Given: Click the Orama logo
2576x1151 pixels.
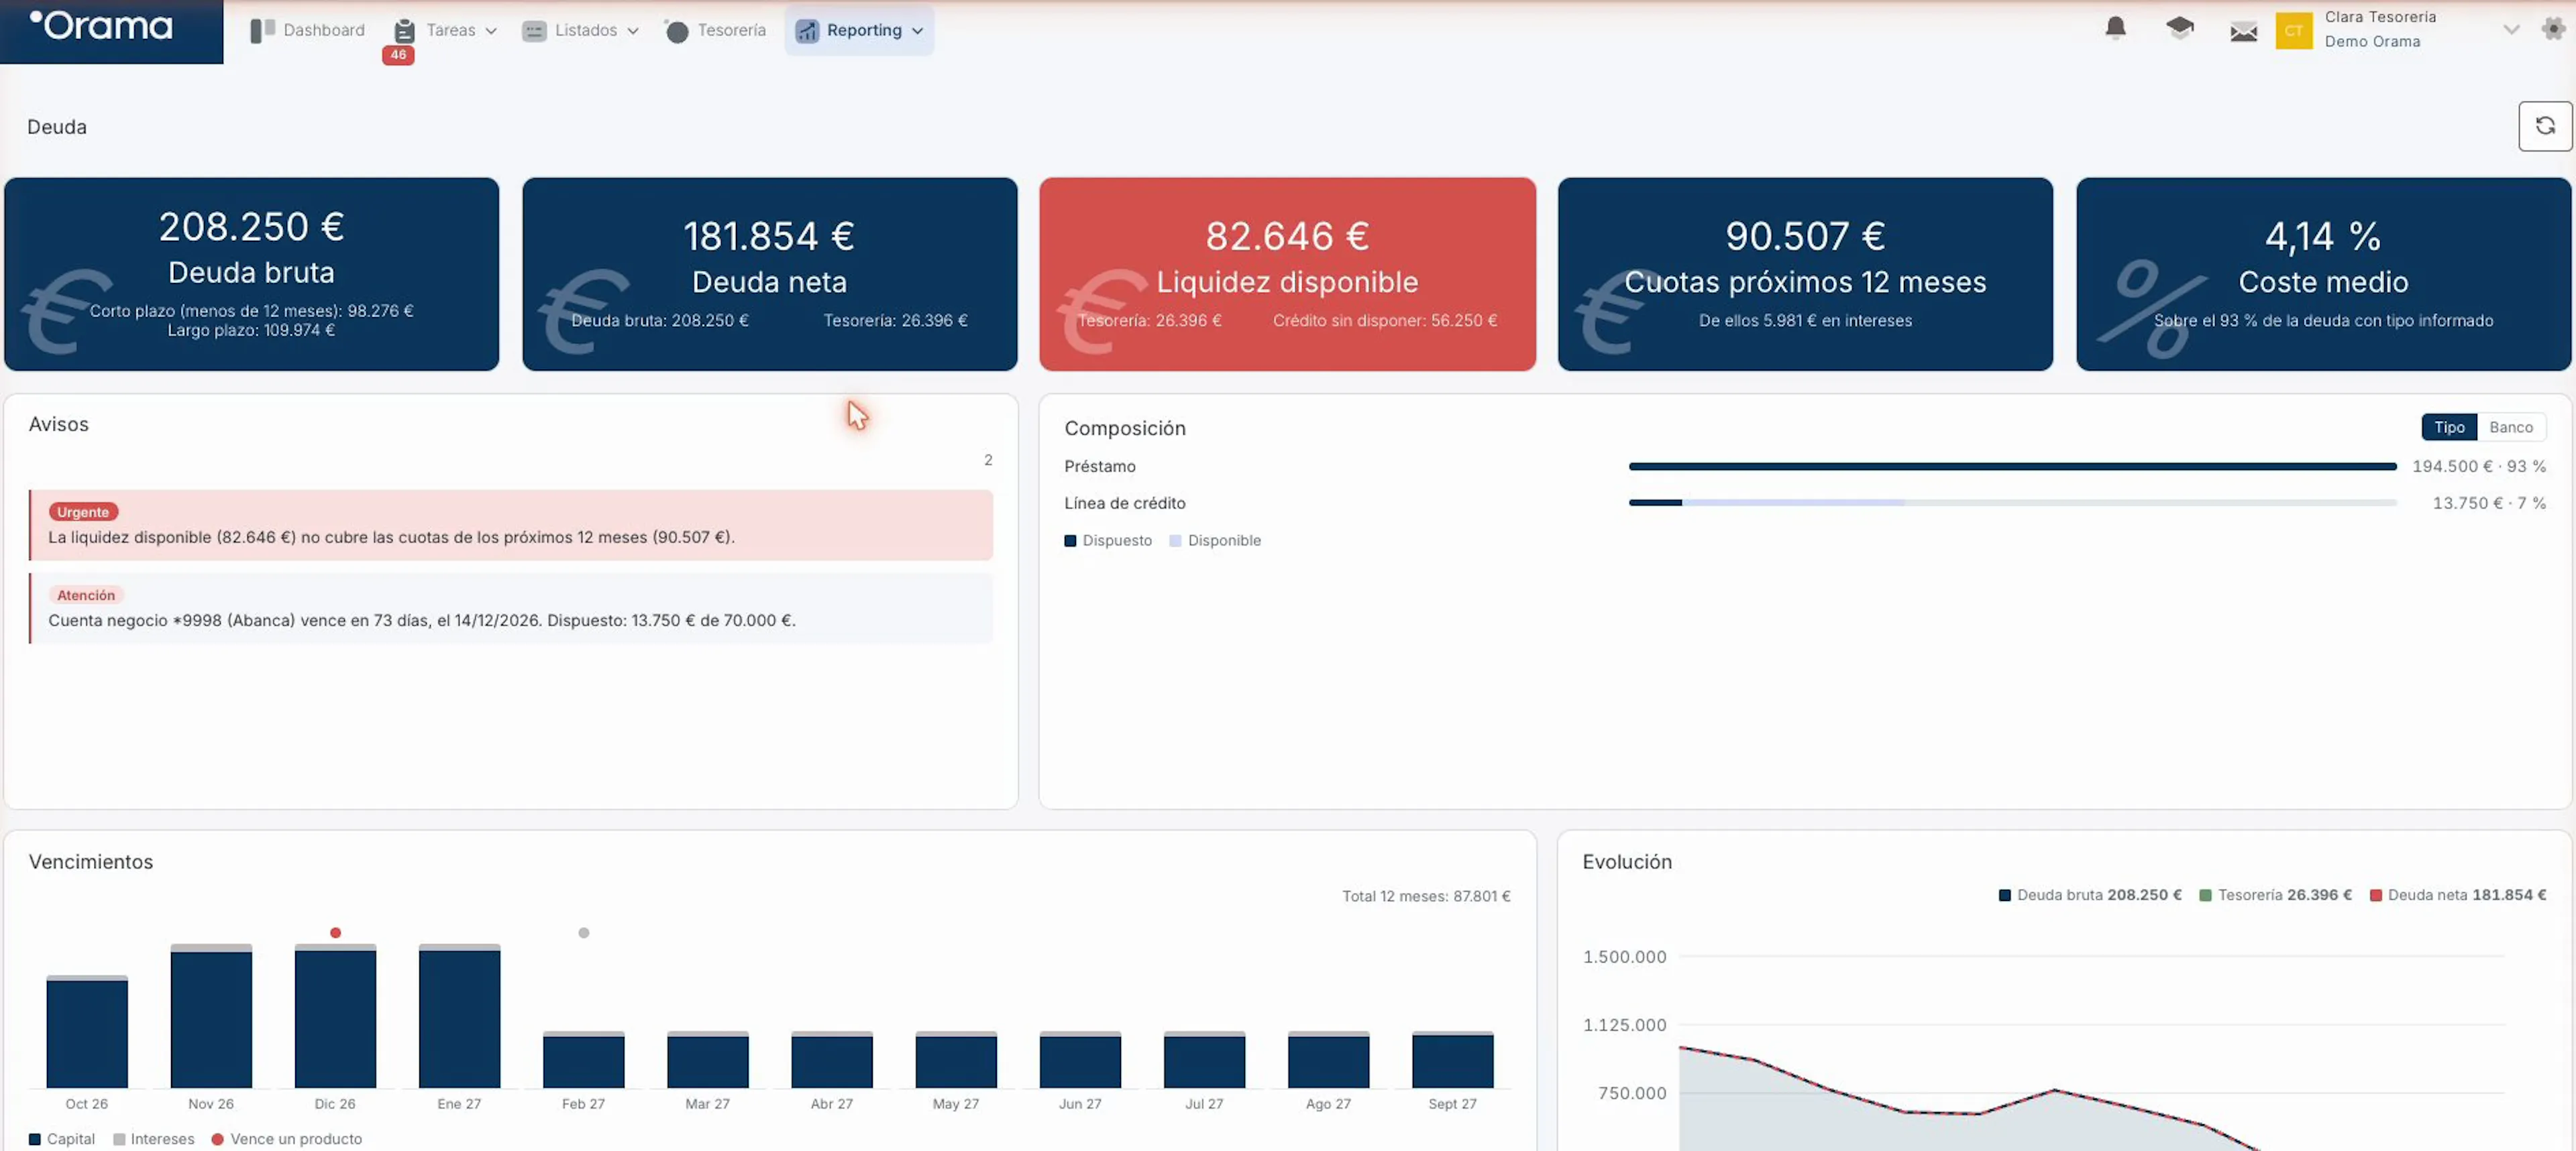Looking at the screenshot, I should tap(101, 26).
